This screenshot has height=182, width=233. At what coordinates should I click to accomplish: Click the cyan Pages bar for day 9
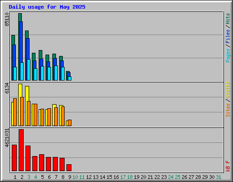(x=70, y=78)
